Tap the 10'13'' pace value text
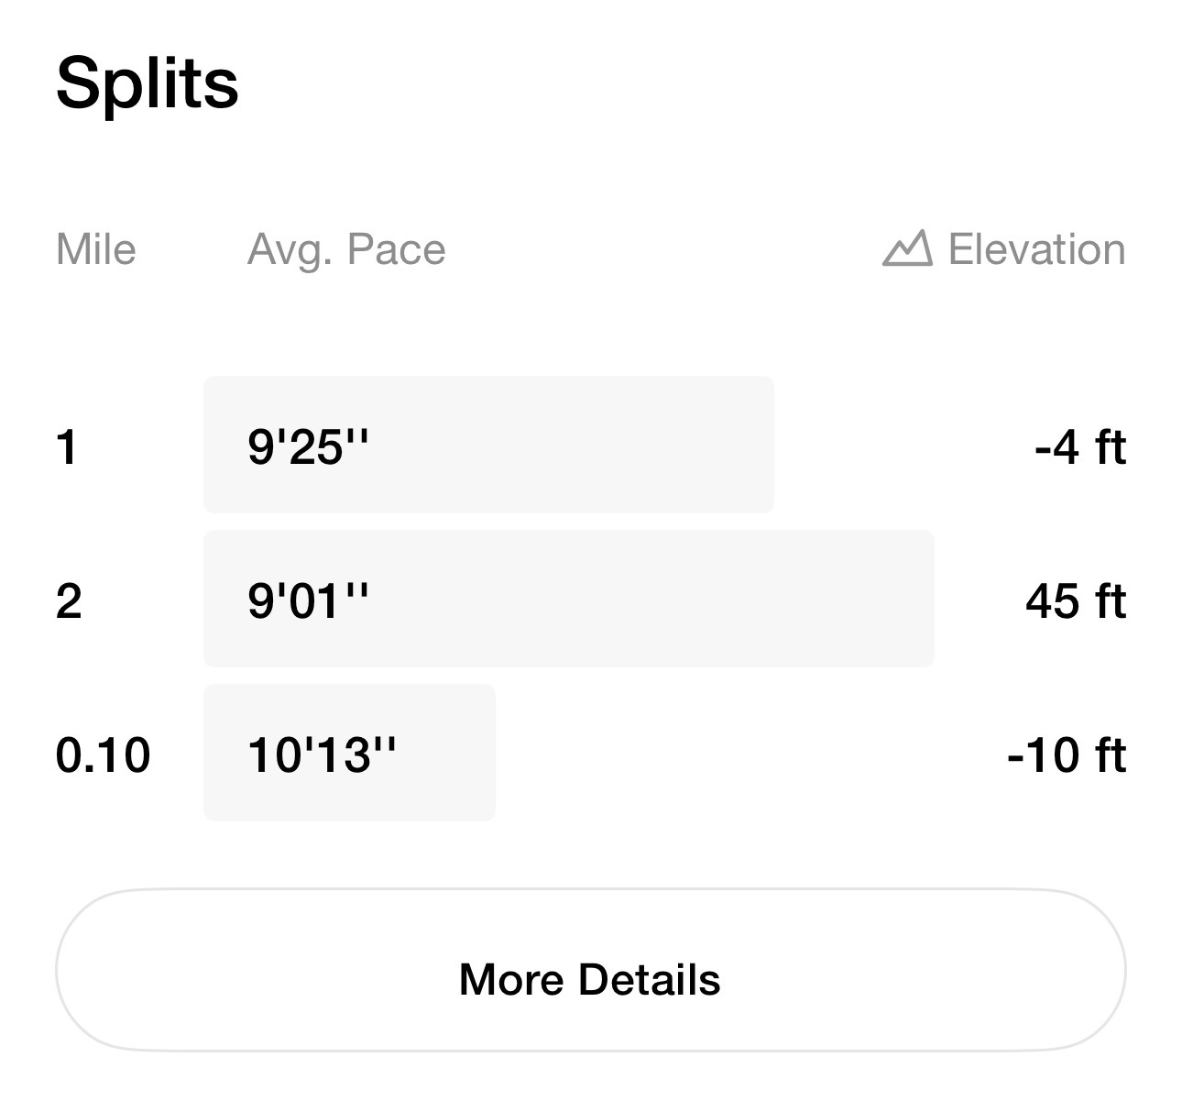 coord(322,755)
